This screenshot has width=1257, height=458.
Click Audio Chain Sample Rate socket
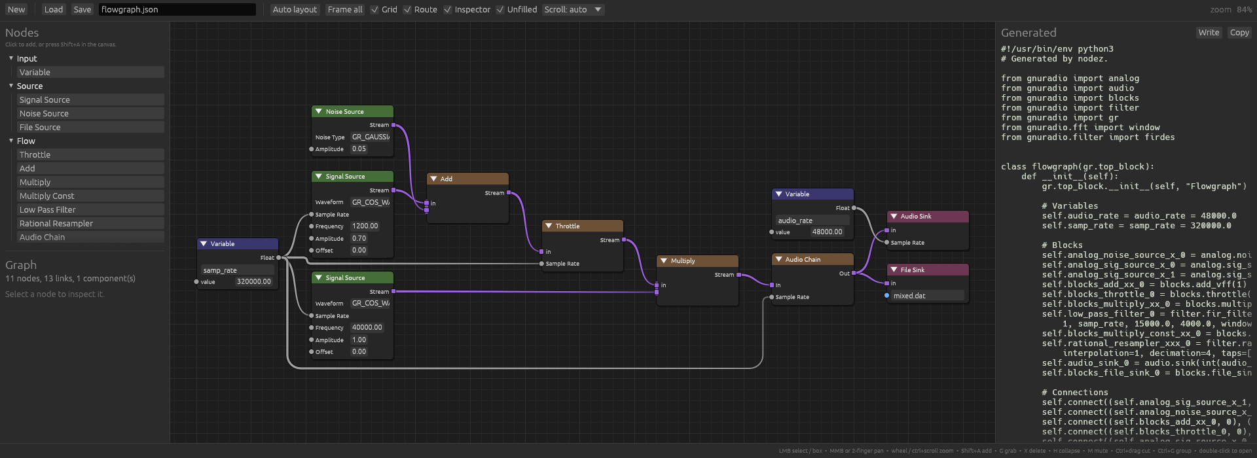[772, 297]
